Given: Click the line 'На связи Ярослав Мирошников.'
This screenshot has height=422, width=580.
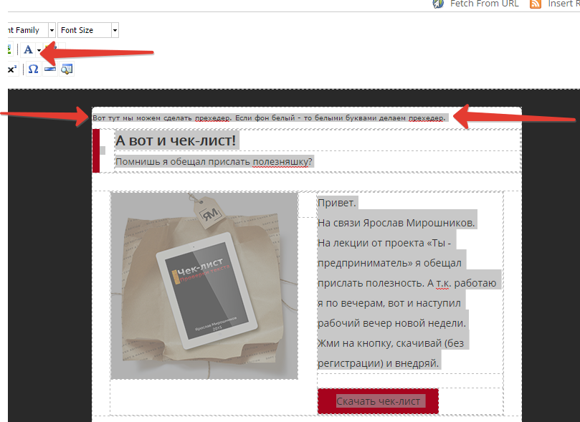Looking at the screenshot, I should click(396, 223).
